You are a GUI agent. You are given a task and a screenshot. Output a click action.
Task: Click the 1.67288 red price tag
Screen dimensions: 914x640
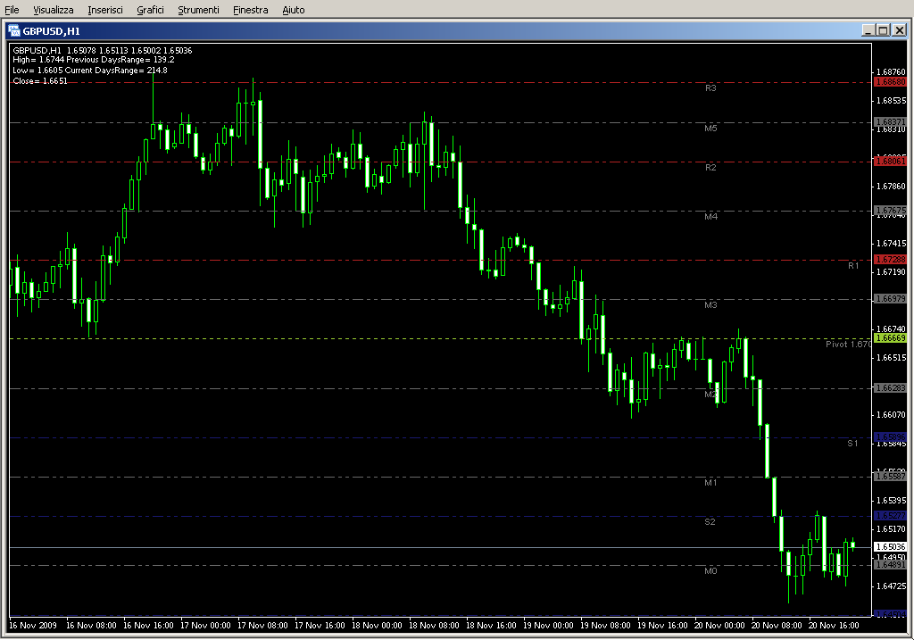(890, 260)
